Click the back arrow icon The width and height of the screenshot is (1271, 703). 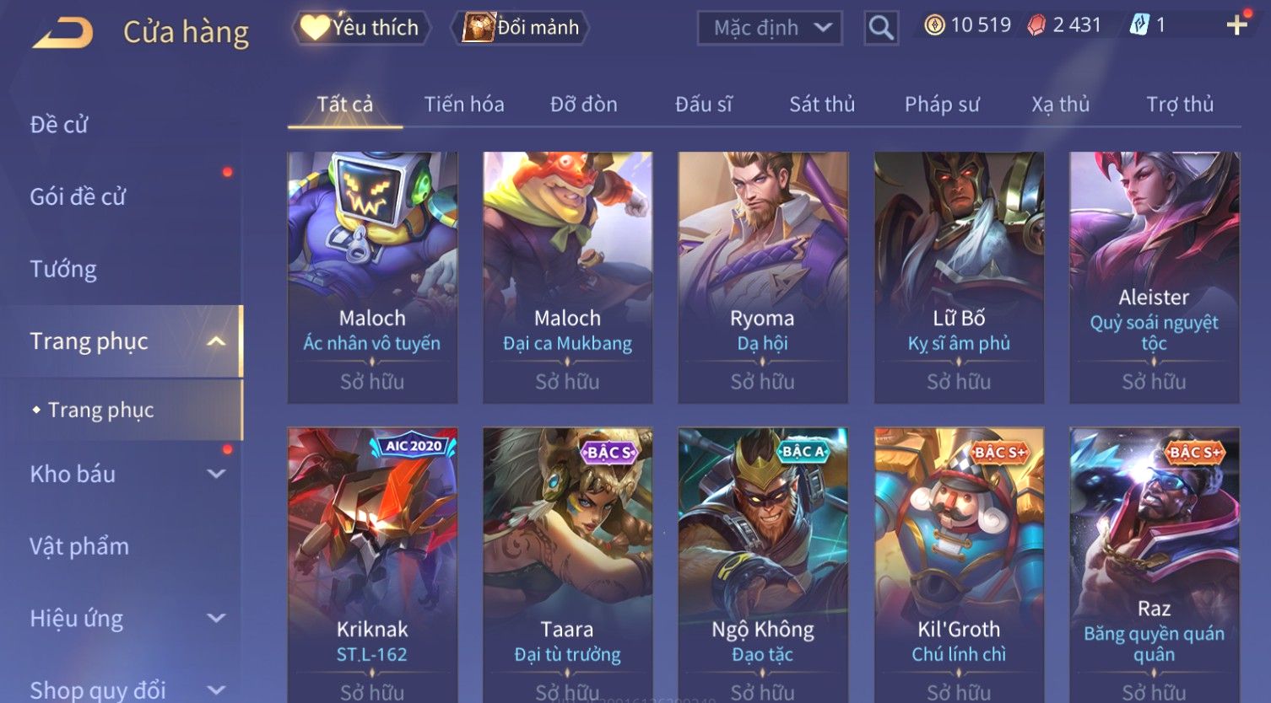[x=62, y=33]
